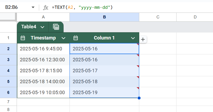Expand the Table4 name dropdown

click(x=42, y=27)
